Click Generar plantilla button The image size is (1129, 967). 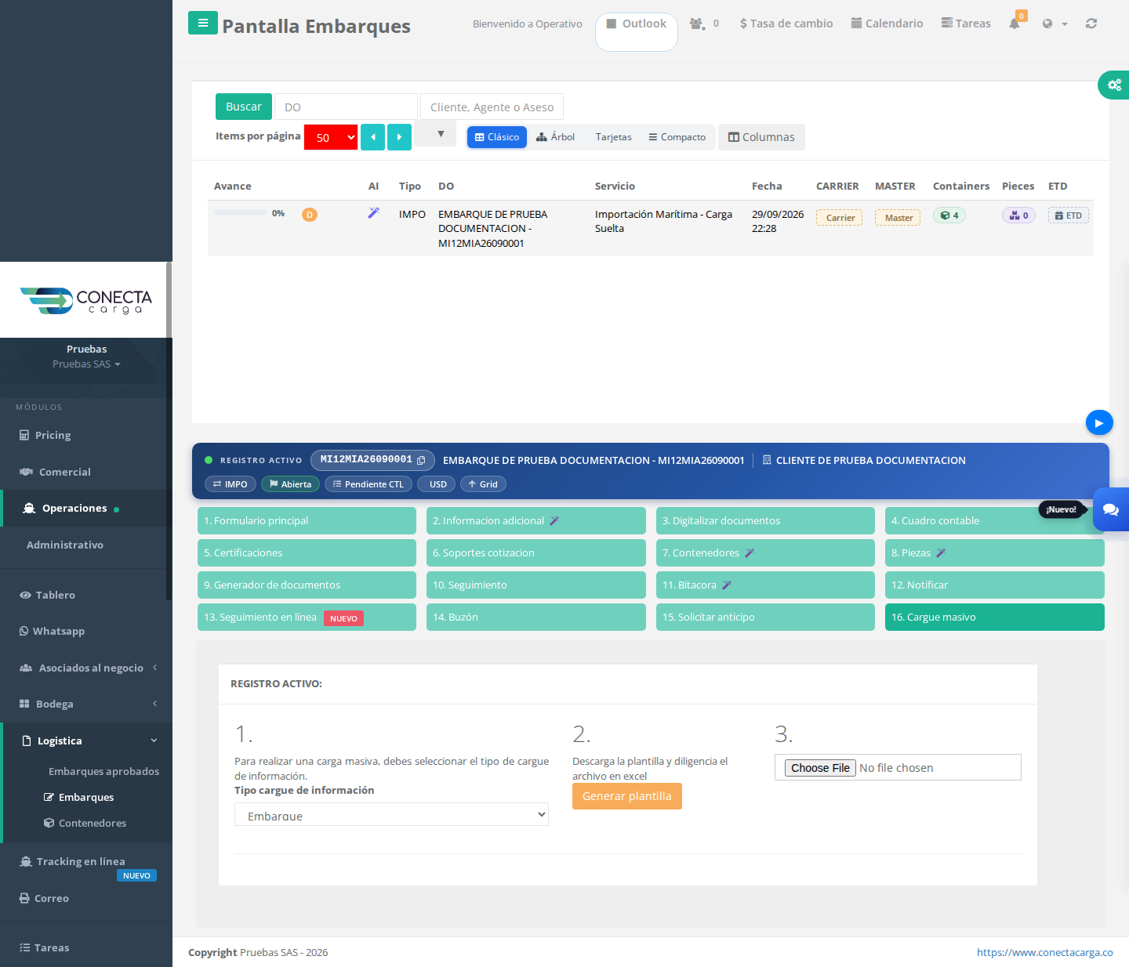click(627, 796)
